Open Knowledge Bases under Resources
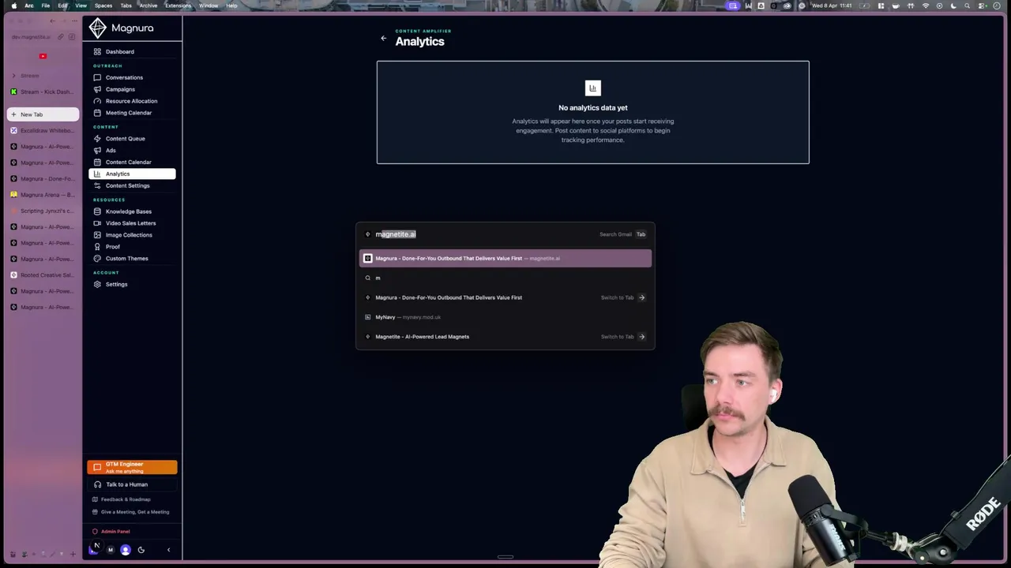 pos(132,211)
